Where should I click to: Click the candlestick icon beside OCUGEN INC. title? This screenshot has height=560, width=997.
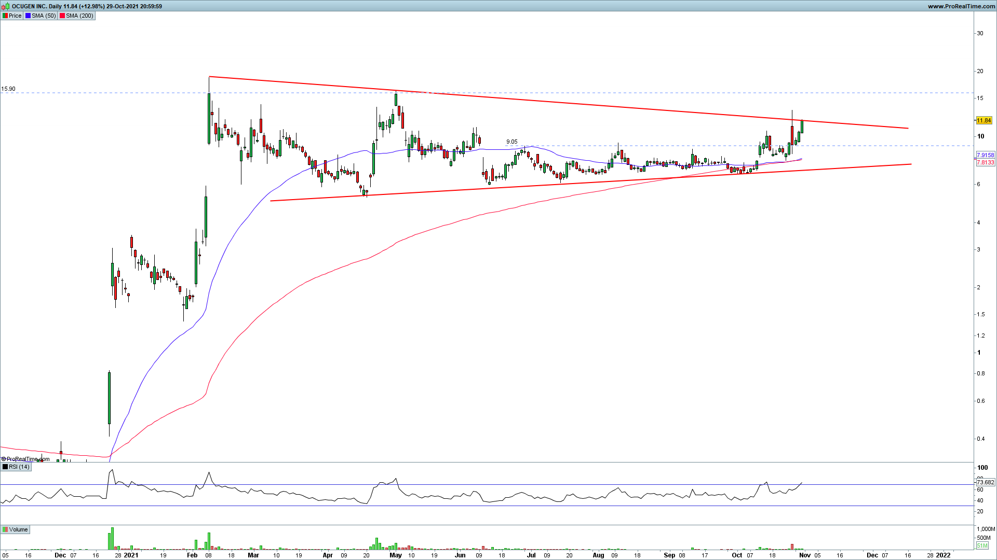point(5,6)
